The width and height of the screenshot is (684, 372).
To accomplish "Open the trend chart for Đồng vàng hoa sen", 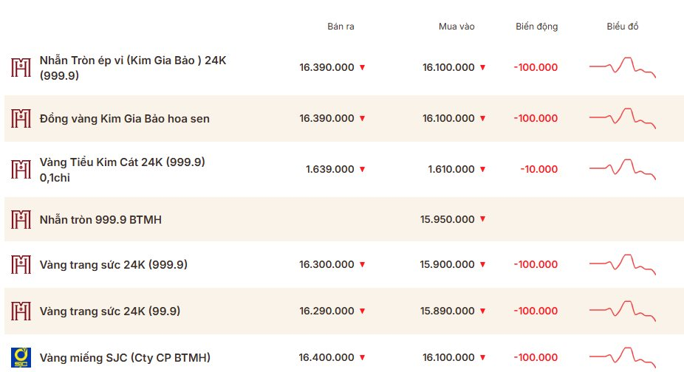I will point(623,118).
